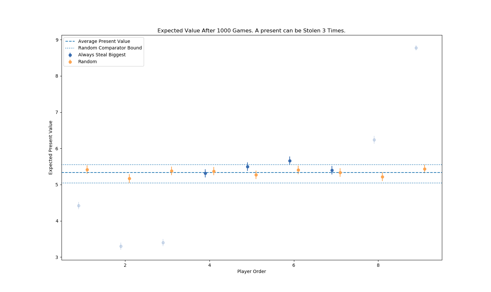This screenshot has width=491, height=292.
Task: Click the chart title about 1000 Games
Action: pos(251,31)
